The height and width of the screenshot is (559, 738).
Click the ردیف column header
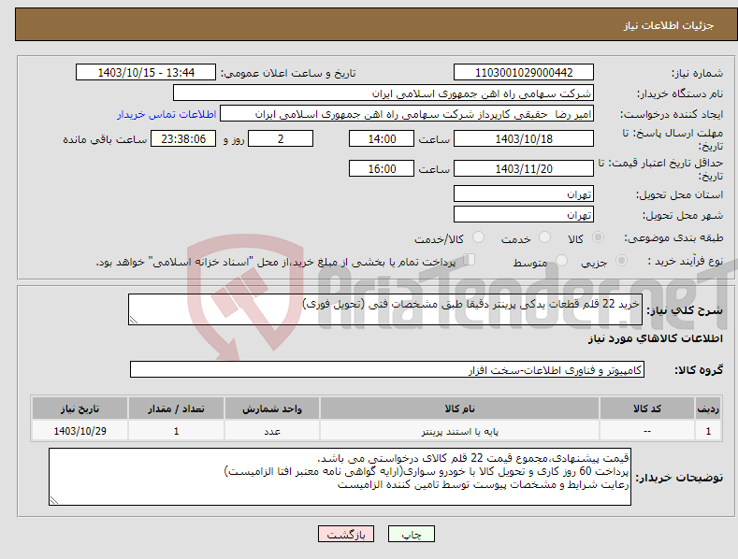coord(708,408)
